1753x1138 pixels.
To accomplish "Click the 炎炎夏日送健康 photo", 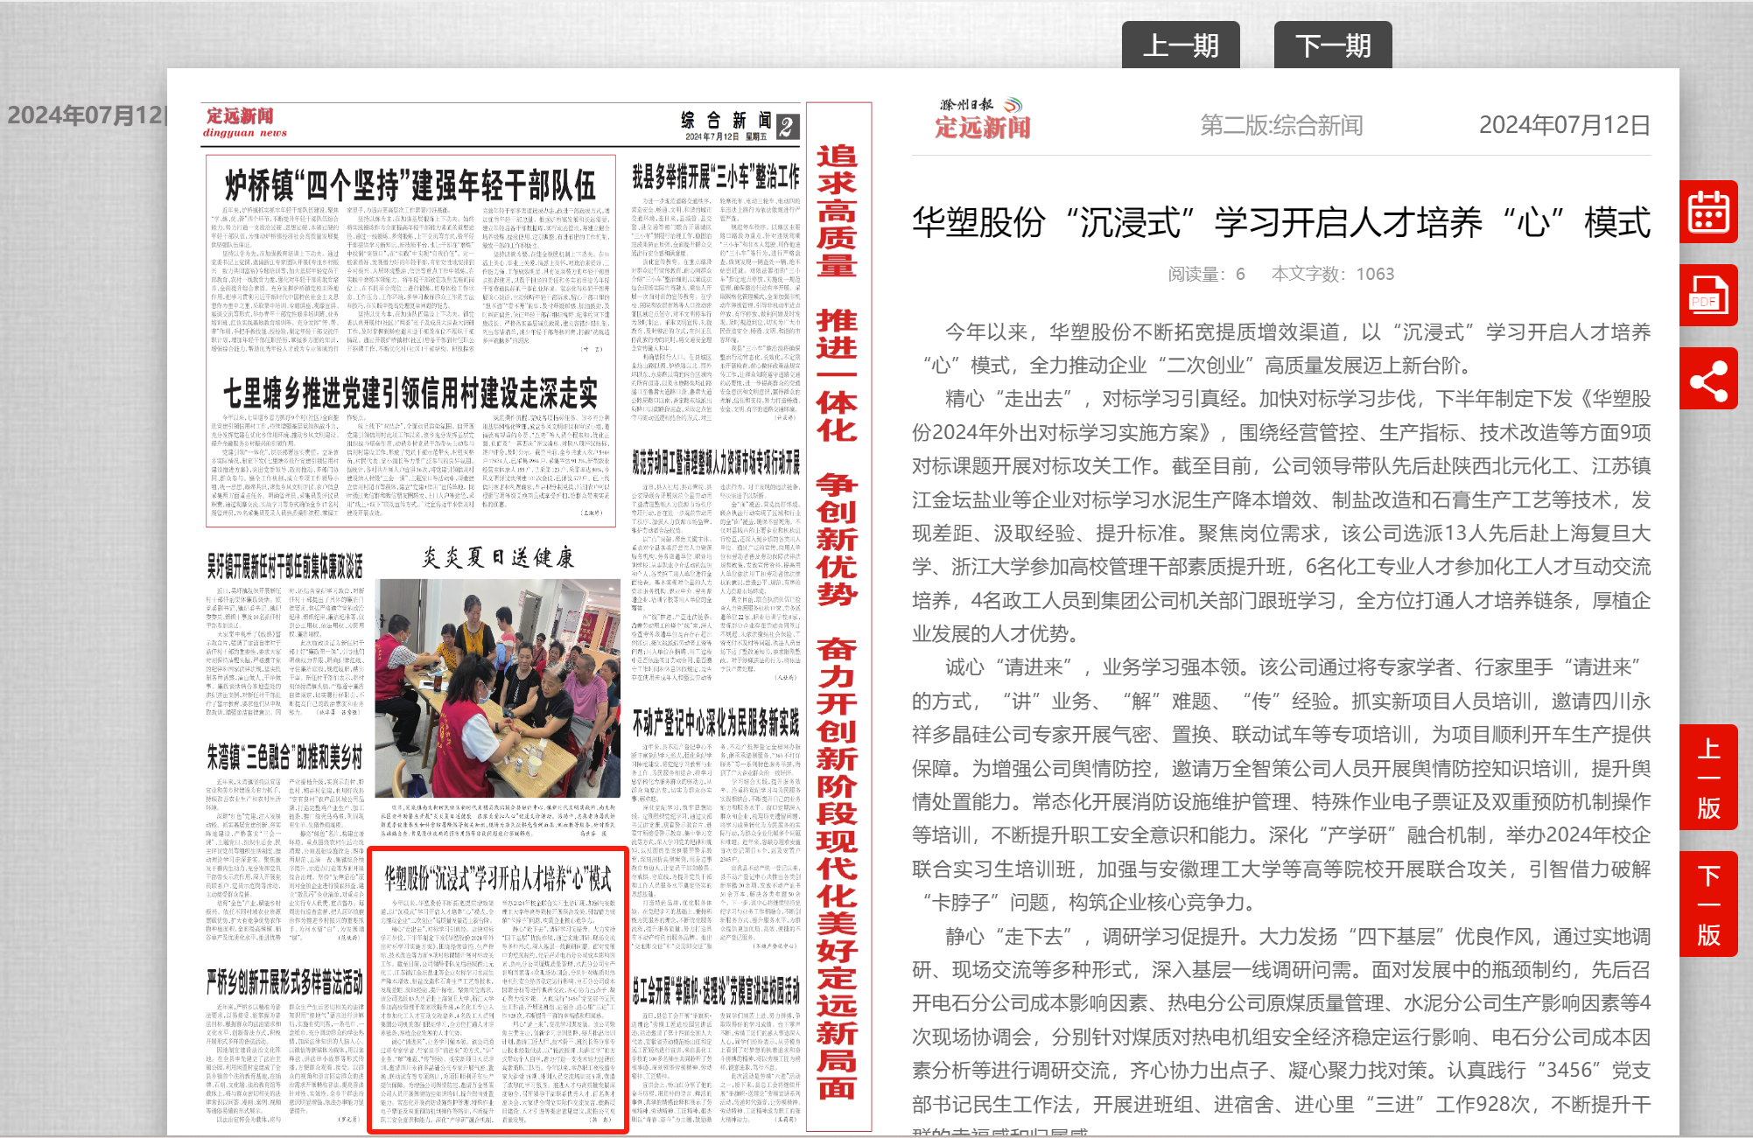I will pos(497,687).
